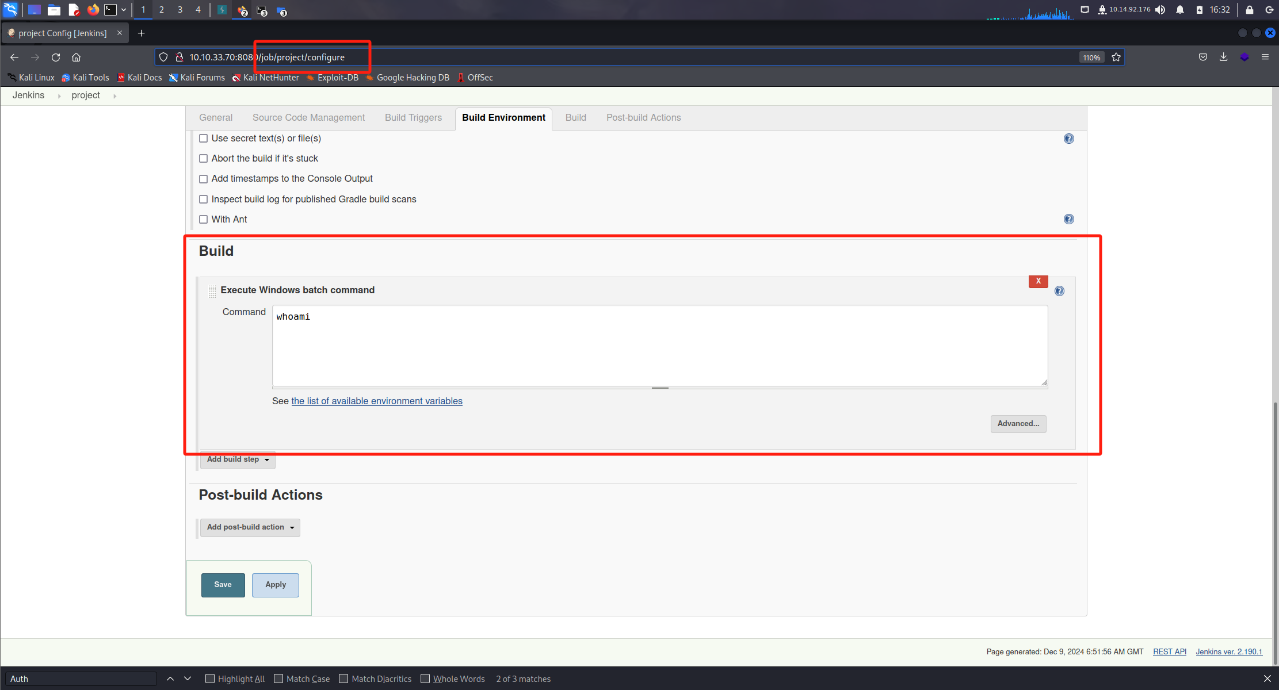Open the Add post-build action dropdown
This screenshot has height=690, width=1279.
point(250,527)
